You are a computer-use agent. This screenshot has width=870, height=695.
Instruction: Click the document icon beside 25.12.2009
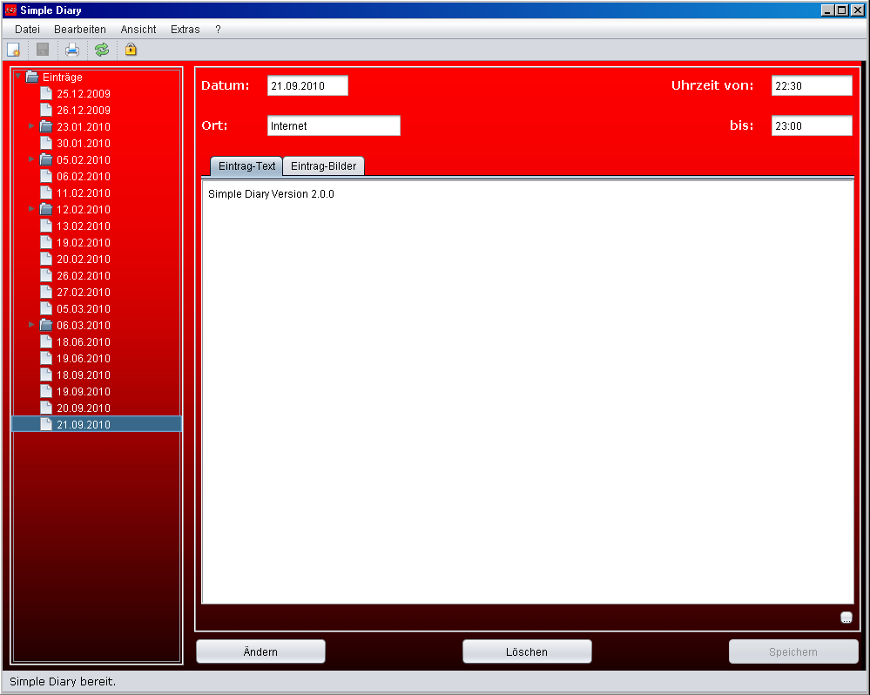[x=47, y=93]
